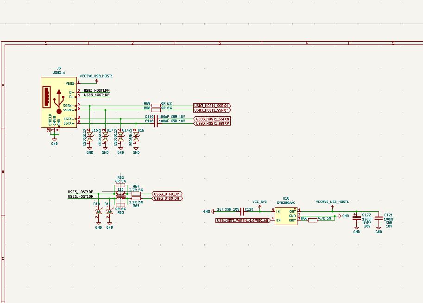The image size is (423, 303).
Task: Select the USB3_HOST1DM net label near J3
Action: 96,90
